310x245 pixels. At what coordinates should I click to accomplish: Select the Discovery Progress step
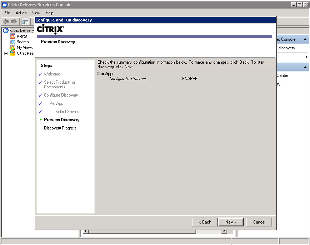[60, 128]
